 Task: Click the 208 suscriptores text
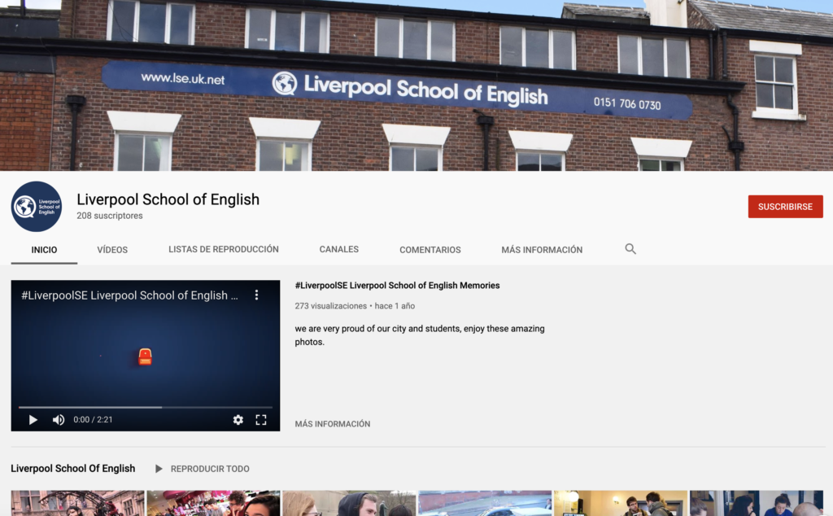click(110, 216)
